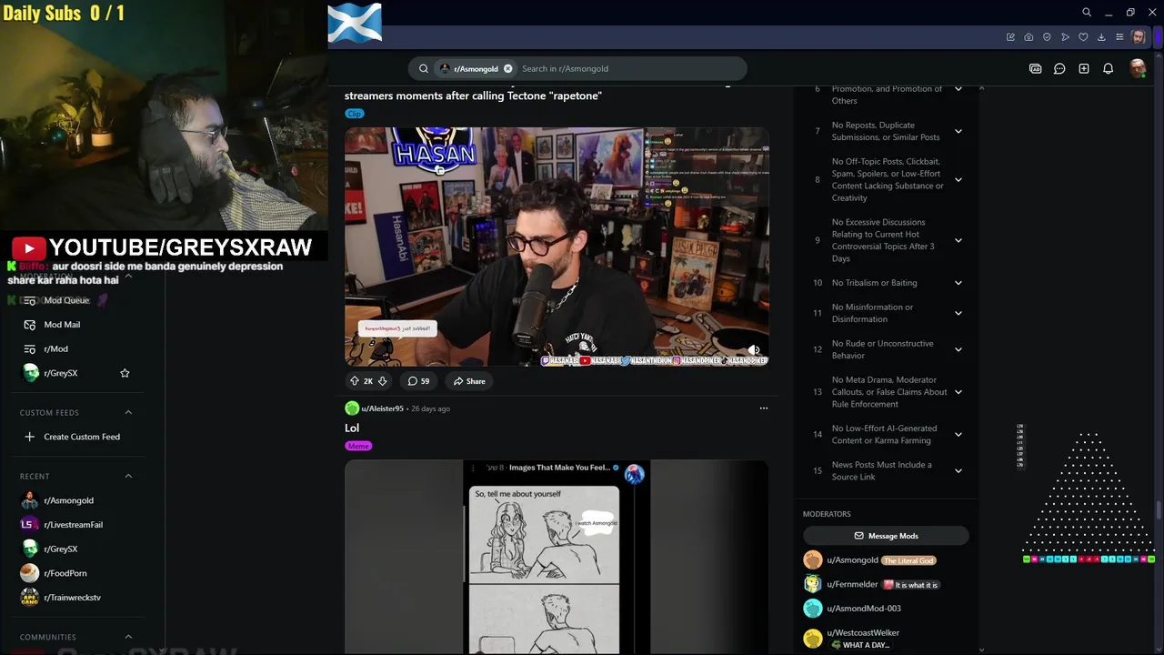Open r/Trainwreckstv in Recent list
This screenshot has height=655, width=1164.
click(72, 598)
